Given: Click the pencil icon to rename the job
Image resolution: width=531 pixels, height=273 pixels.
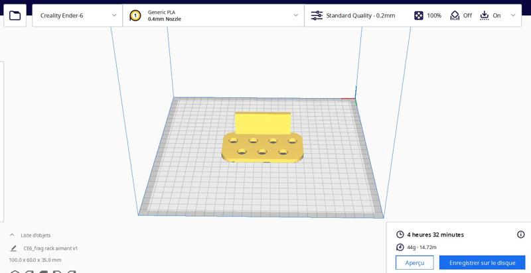Looking at the screenshot, I should click(13, 248).
